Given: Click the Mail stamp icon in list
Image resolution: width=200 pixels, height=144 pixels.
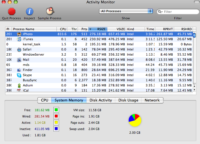Looking at the screenshot, I should pos(19,60).
